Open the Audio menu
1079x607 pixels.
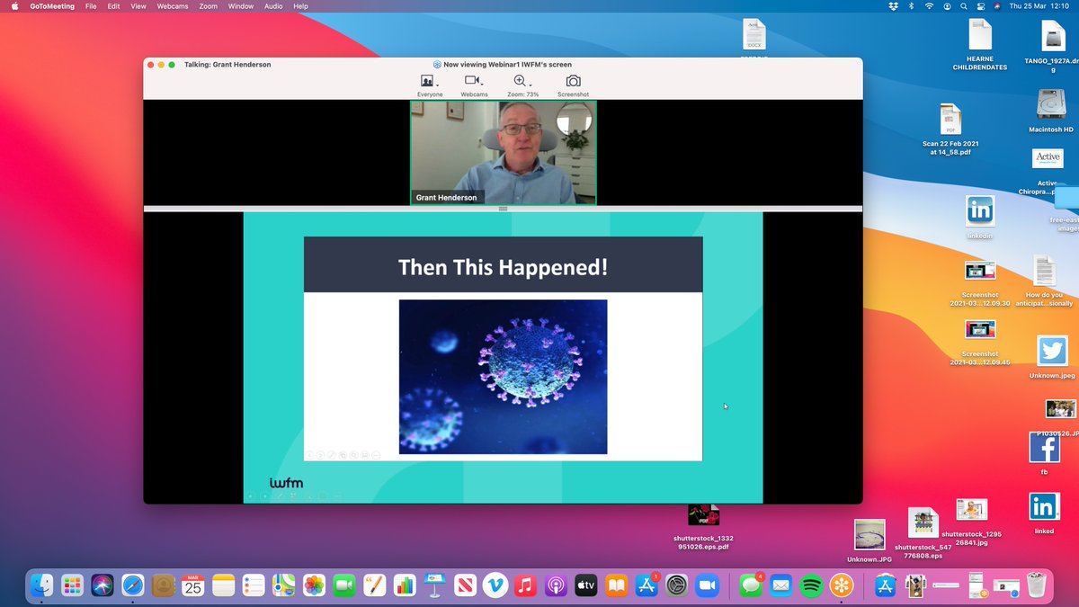click(273, 6)
